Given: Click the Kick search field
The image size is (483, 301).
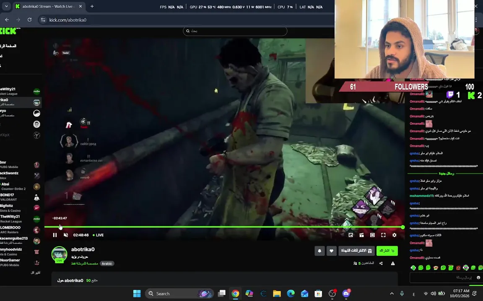Looking at the screenshot, I should [235, 31].
